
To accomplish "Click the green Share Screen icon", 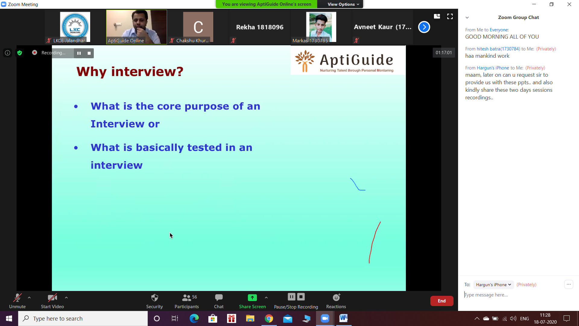I will tap(252, 298).
